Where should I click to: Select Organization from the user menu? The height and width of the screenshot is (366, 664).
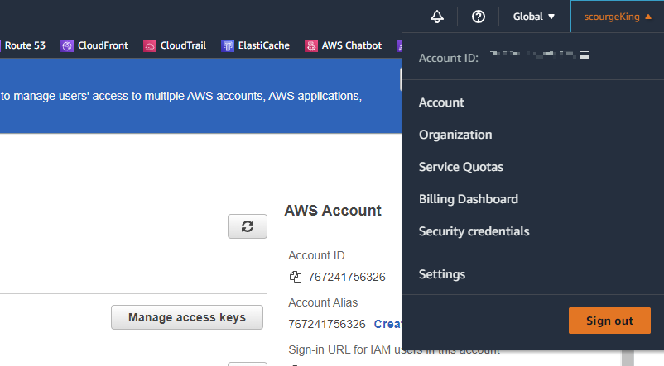point(455,135)
